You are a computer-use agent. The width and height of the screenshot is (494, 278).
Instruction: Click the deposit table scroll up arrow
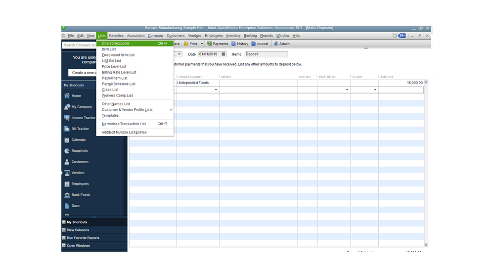tap(426, 82)
